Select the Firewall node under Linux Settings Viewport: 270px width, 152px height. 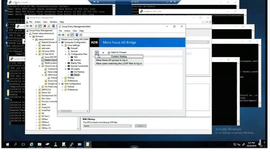tap(74, 48)
